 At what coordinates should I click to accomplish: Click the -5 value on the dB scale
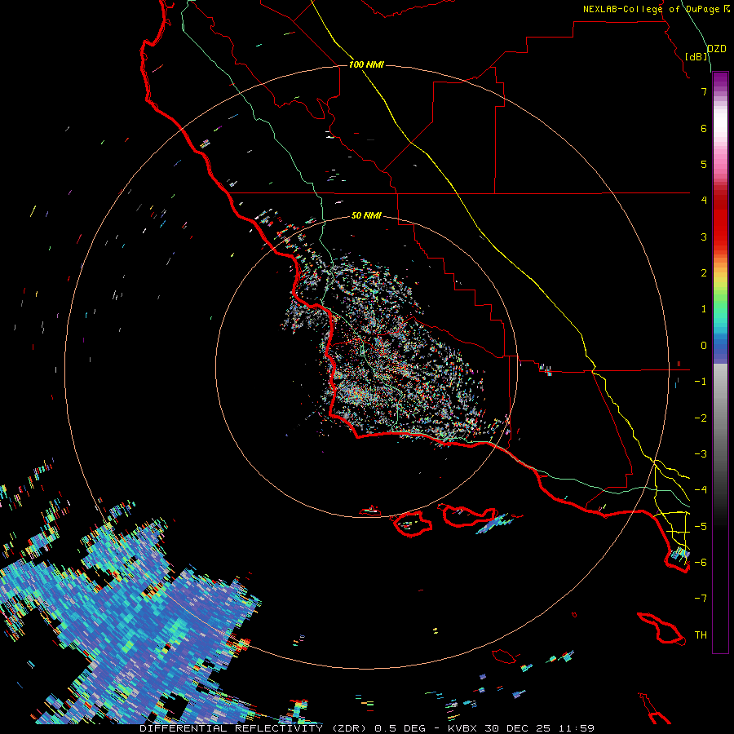[701, 527]
